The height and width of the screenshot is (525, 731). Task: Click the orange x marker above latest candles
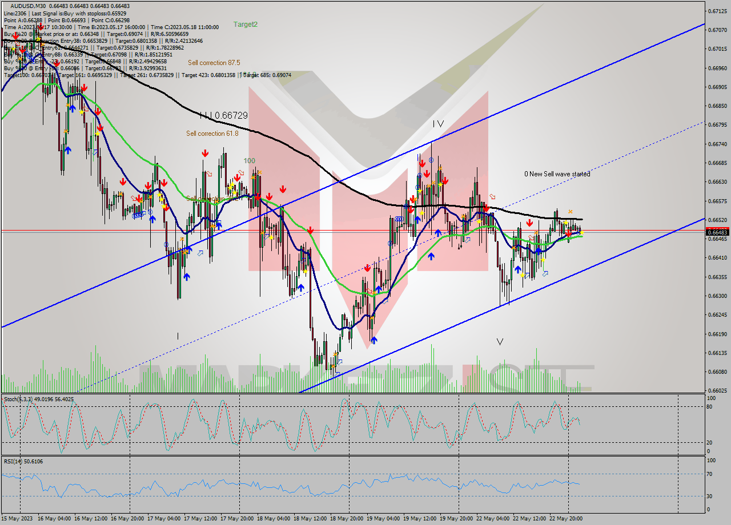tap(570, 212)
